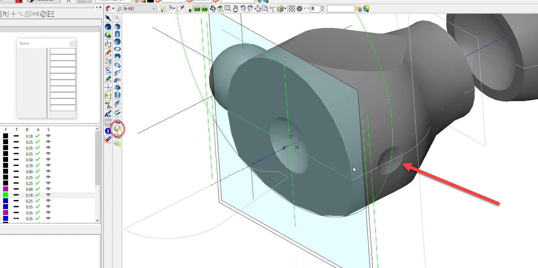Switch to 2D view mode
Viewport: 538px width, 268px height.
[x=197, y=9]
